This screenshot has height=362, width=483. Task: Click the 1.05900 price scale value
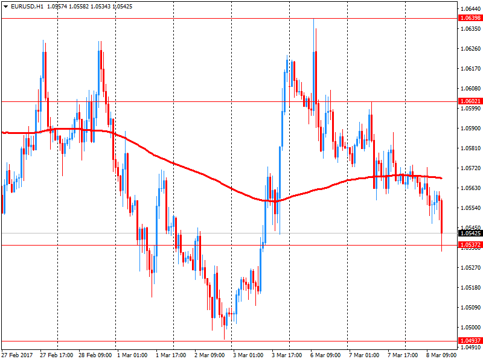click(470, 129)
